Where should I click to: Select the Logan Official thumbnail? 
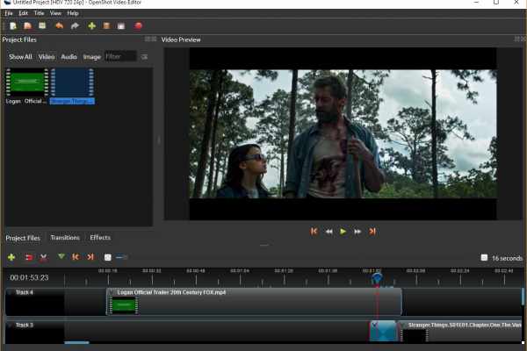click(27, 82)
